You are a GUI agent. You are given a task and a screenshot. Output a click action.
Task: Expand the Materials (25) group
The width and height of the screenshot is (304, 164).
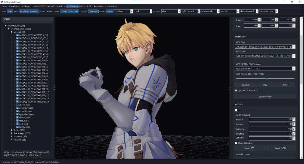tap(12, 136)
